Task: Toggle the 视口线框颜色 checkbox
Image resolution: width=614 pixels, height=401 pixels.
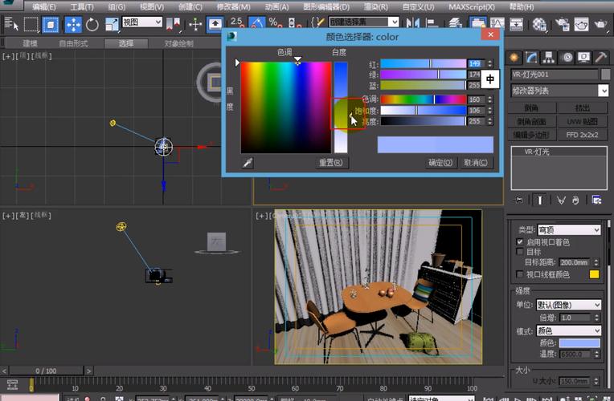Action: click(519, 274)
